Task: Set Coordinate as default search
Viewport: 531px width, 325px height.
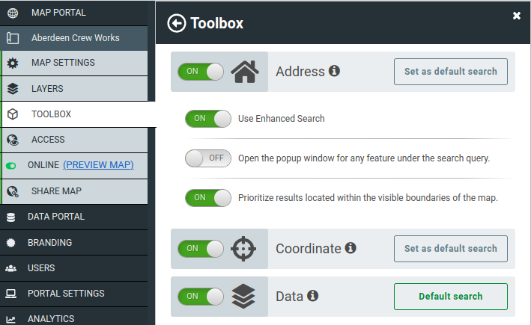Action: pos(450,249)
